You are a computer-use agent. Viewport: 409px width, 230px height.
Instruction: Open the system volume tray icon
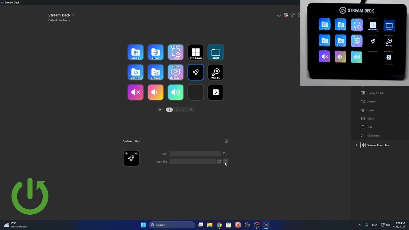click(x=388, y=225)
